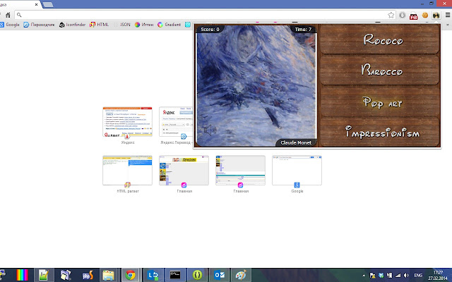Close the current browser tab
The image size is (452, 282).
click(36, 5)
